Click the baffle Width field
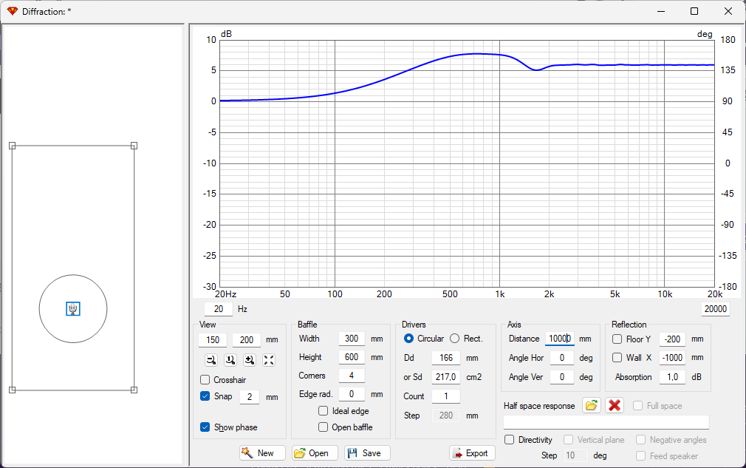746x468 pixels. click(x=352, y=339)
